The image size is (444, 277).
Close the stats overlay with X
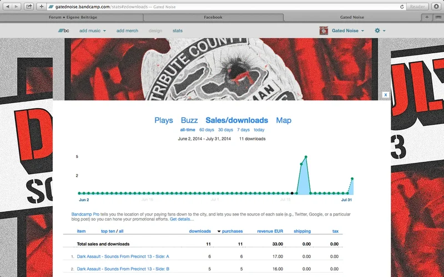pos(385,95)
